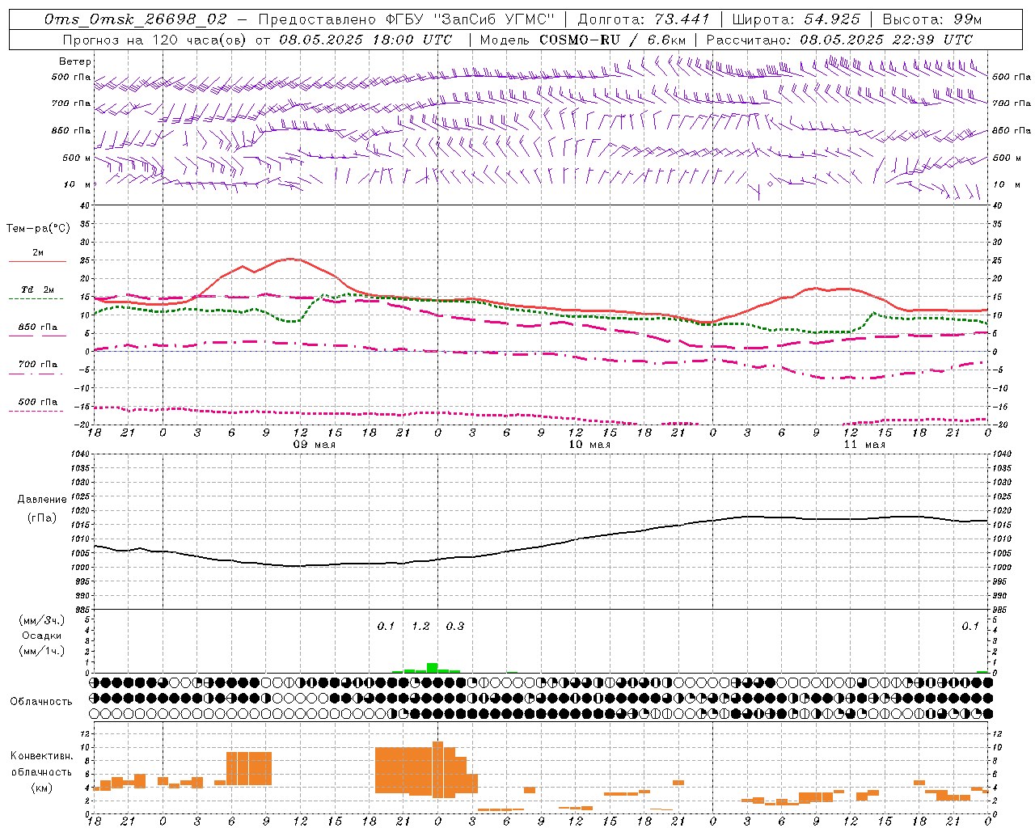Click the Конвективн. convective cloud label

(41, 756)
